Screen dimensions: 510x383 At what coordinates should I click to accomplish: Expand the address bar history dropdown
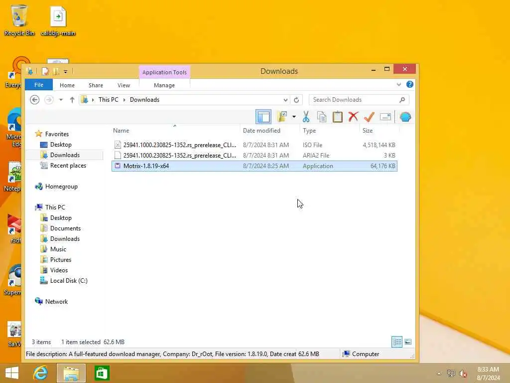click(285, 100)
